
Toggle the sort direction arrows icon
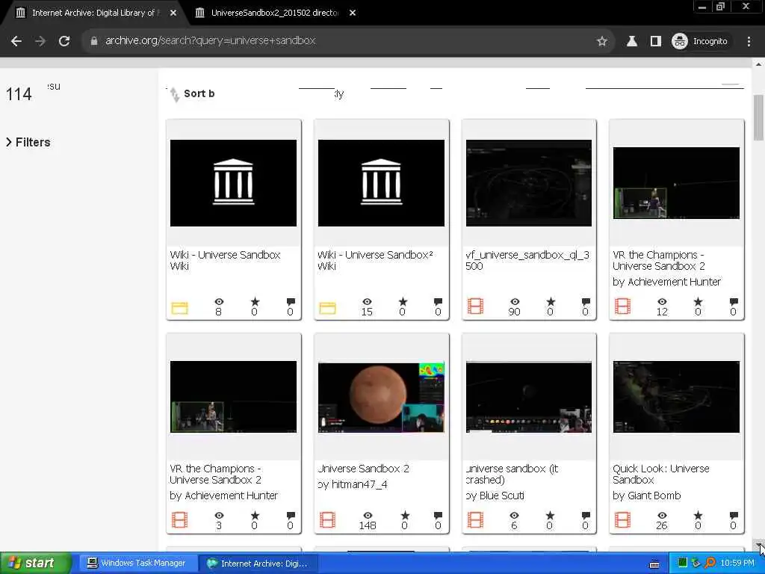174,93
